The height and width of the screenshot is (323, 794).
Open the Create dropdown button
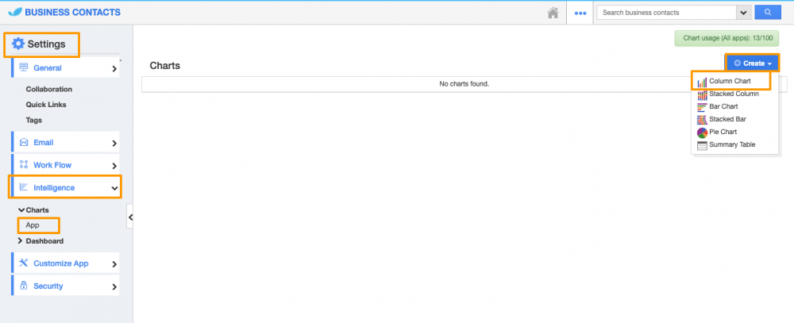(752, 63)
